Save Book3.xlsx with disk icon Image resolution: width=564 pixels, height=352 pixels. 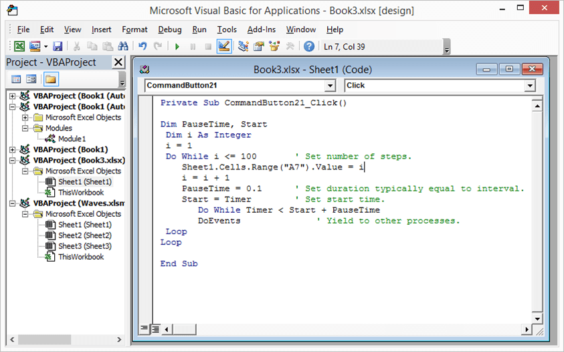point(58,46)
